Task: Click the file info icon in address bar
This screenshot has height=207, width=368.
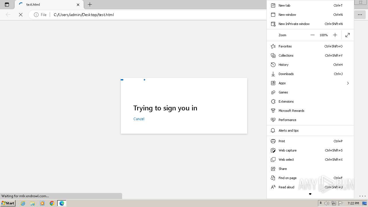Action: click(x=36, y=15)
